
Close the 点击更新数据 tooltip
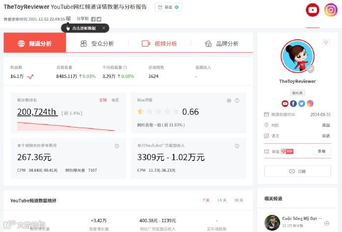pos(104,28)
